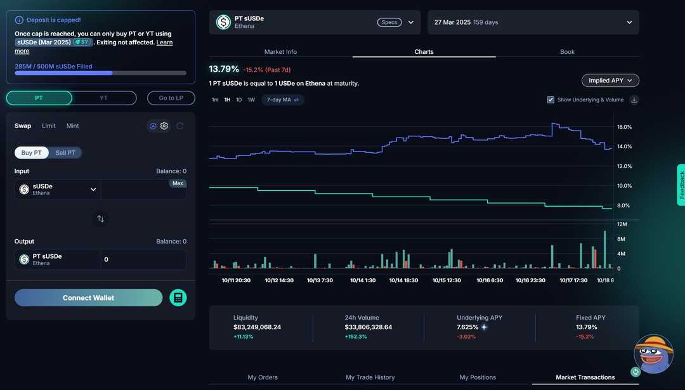Viewport: 685px width, 390px height.
Task: Open the sUSDe input token selector
Action: [x=57, y=189]
